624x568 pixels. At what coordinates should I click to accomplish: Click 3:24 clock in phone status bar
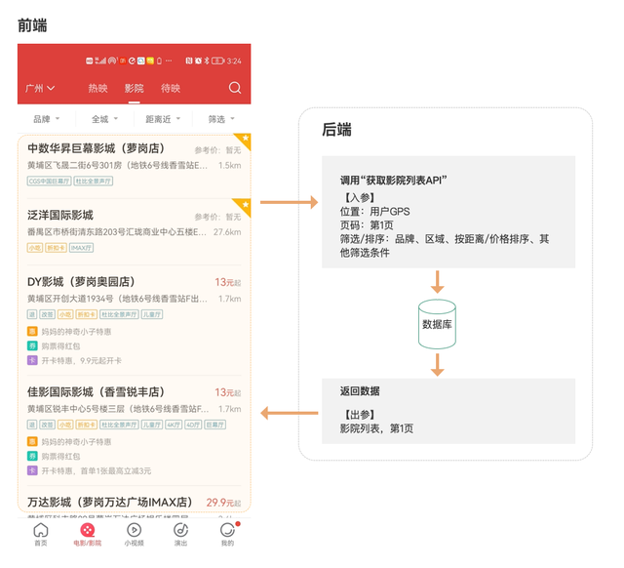coord(234,61)
